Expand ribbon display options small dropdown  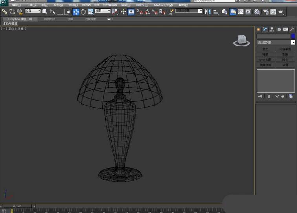tap(110, 19)
